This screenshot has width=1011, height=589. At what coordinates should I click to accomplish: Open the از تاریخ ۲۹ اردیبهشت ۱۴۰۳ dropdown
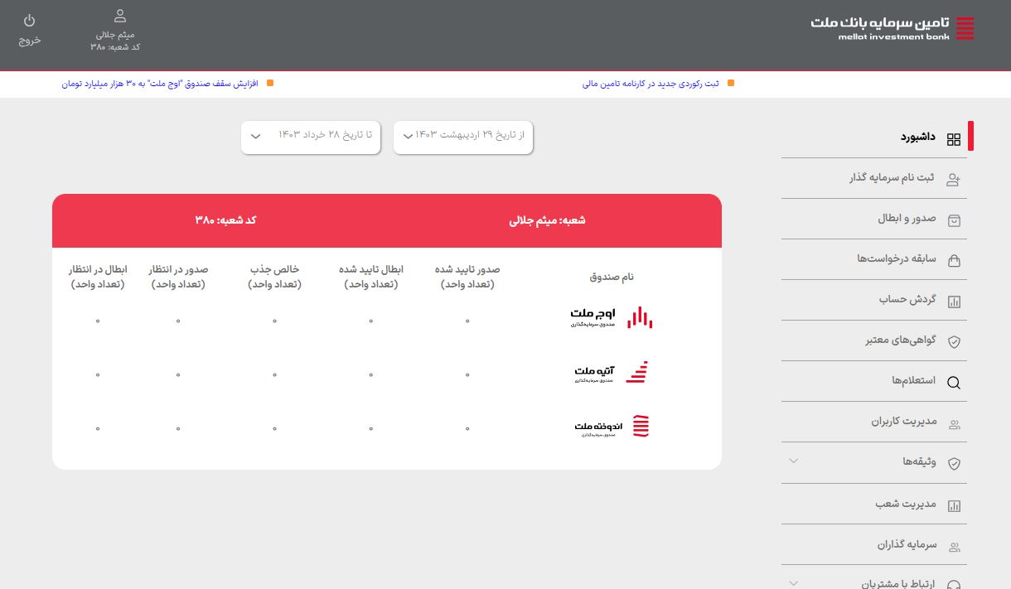pyautogui.click(x=463, y=138)
